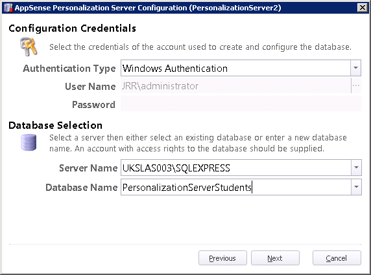
Task: Click the Authentication Type label
Action: (x=69, y=69)
